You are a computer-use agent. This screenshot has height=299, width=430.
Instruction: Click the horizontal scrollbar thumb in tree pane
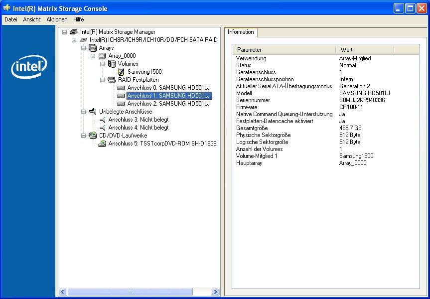point(130,292)
